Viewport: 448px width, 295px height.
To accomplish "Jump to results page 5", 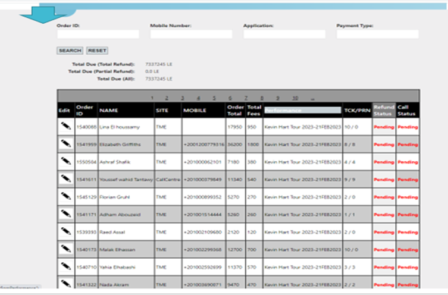I will (214, 98).
